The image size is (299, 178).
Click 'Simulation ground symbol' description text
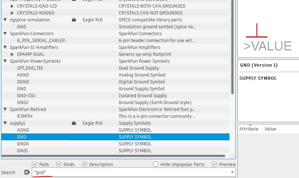coord(157,27)
